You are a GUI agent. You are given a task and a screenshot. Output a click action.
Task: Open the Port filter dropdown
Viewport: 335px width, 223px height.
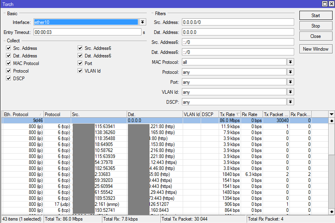(x=290, y=82)
